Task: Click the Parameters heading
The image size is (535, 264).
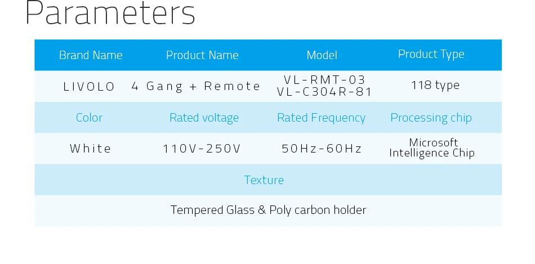Action: [110, 13]
